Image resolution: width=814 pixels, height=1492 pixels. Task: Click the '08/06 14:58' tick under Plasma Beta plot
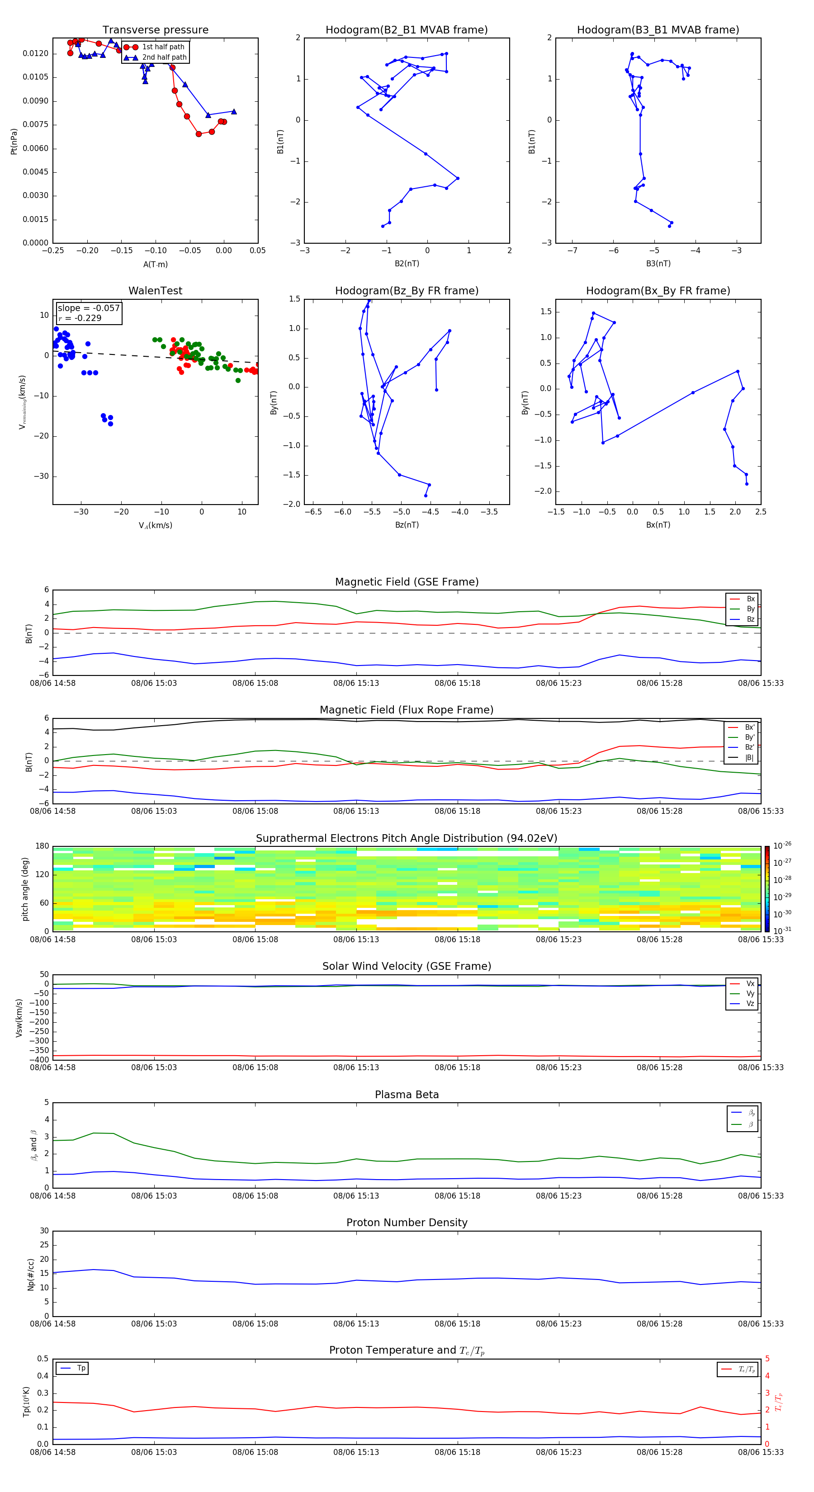click(53, 1195)
